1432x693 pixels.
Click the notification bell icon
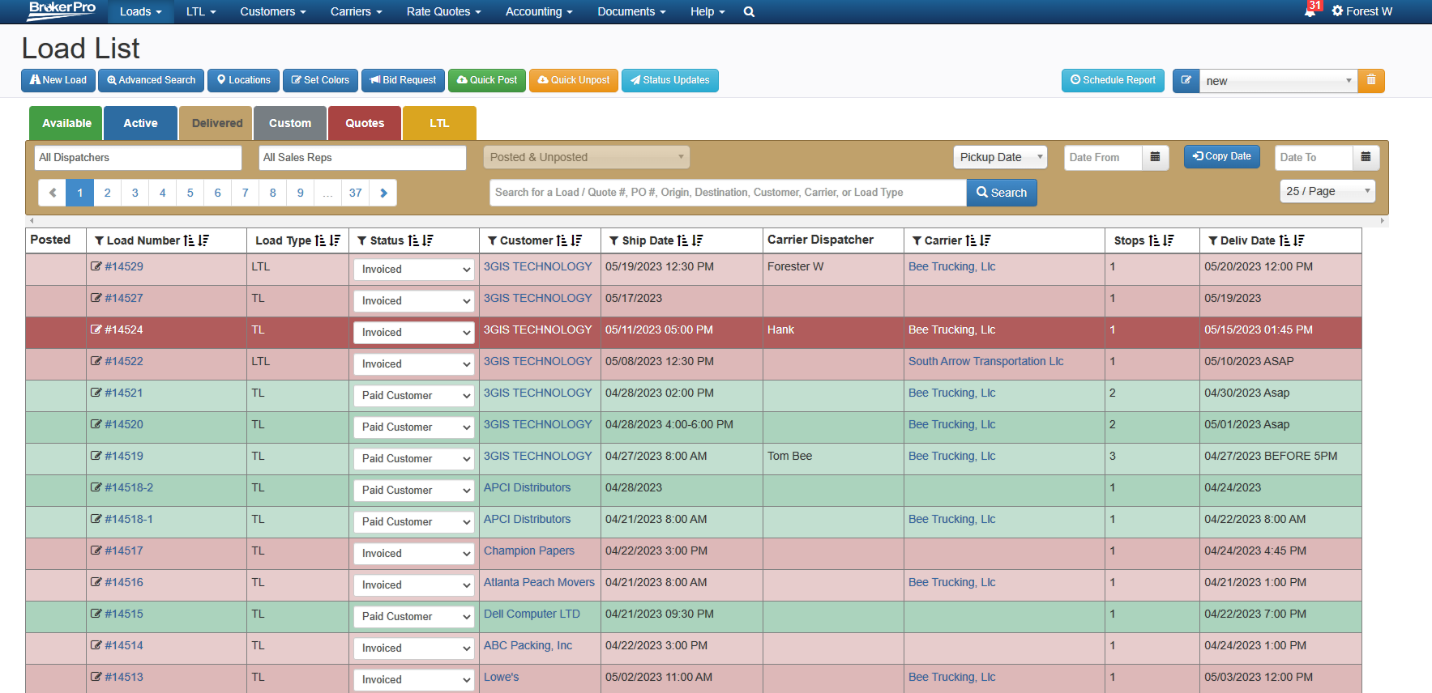tap(1310, 11)
